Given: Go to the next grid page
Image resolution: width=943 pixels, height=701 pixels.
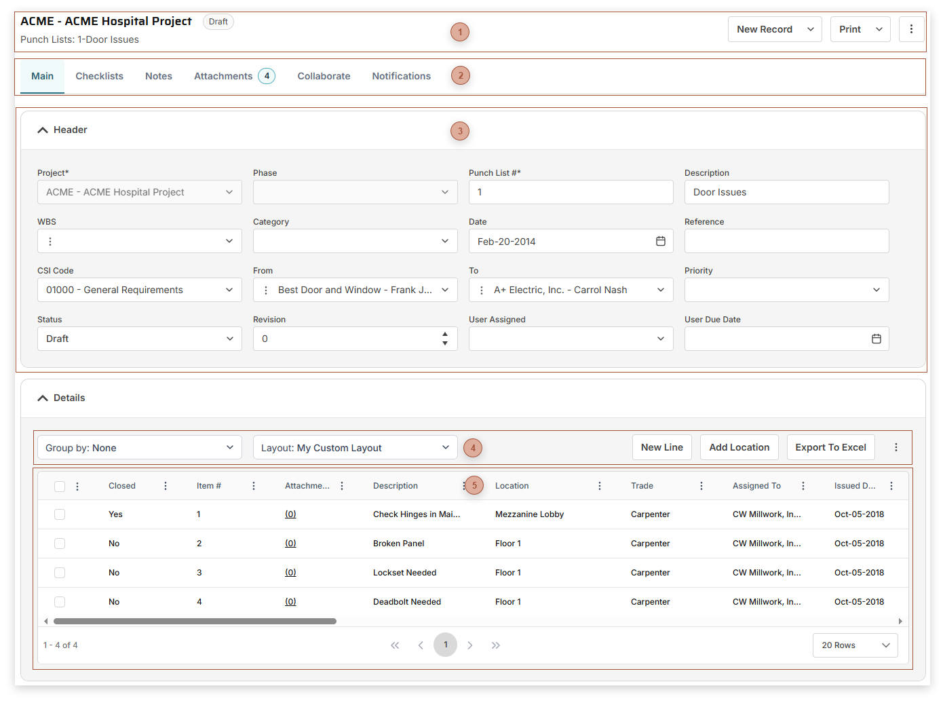Looking at the screenshot, I should click(470, 645).
